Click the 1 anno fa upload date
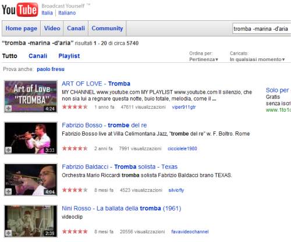The width and height of the screenshot is (291, 242). [x=104, y=107]
